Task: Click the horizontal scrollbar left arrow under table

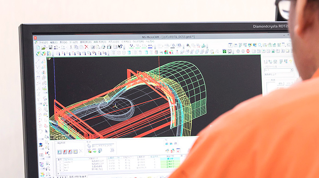Action: pyautogui.click(x=58, y=173)
